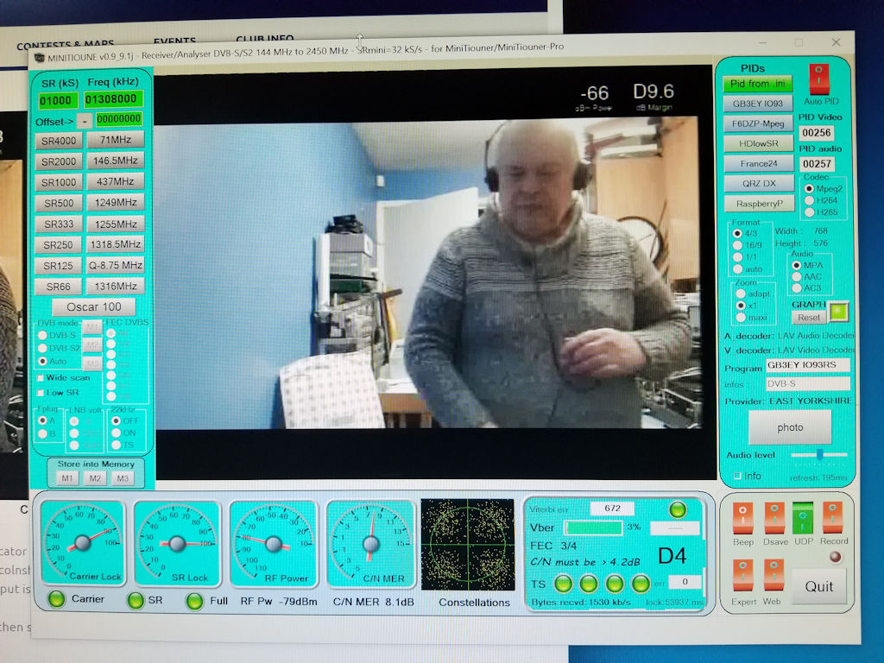Toggle the red Auto PID switch
Viewport: 884px width, 663px height.
(818, 79)
